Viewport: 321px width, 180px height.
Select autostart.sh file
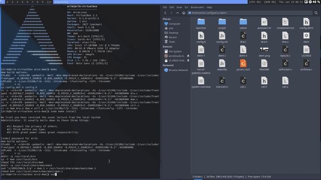(x=264, y=23)
